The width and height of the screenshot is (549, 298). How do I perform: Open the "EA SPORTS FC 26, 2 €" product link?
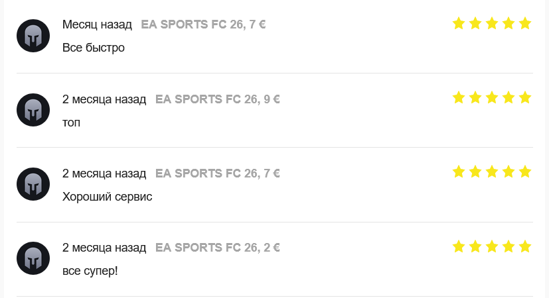[x=217, y=248]
